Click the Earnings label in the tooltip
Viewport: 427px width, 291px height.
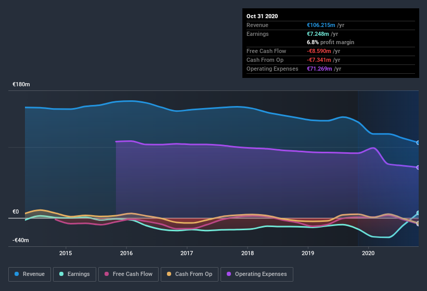click(257, 34)
